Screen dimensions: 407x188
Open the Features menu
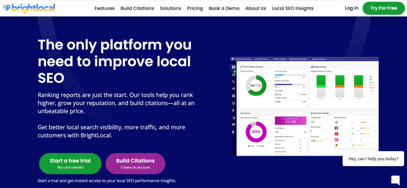[x=105, y=8]
